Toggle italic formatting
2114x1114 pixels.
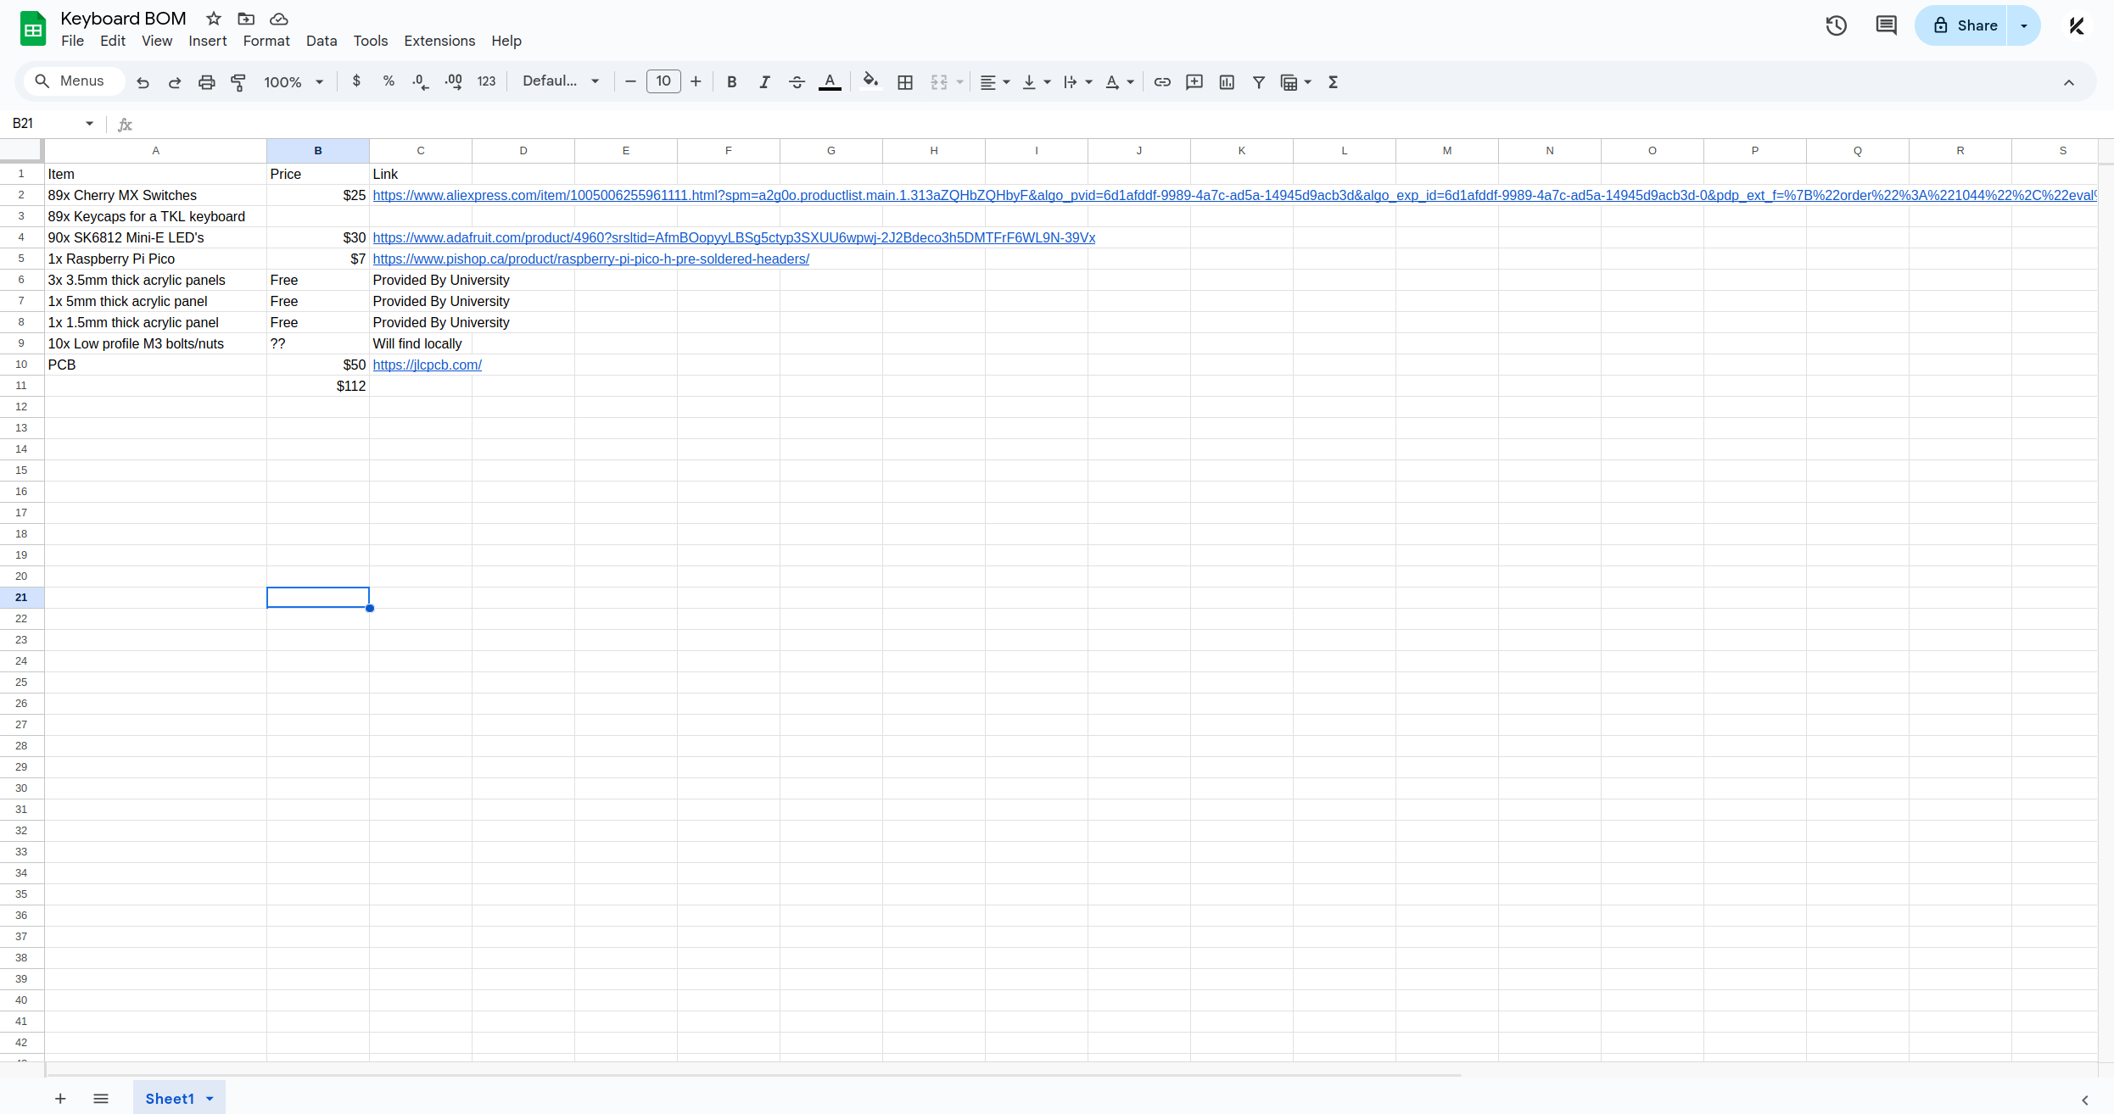click(x=763, y=81)
